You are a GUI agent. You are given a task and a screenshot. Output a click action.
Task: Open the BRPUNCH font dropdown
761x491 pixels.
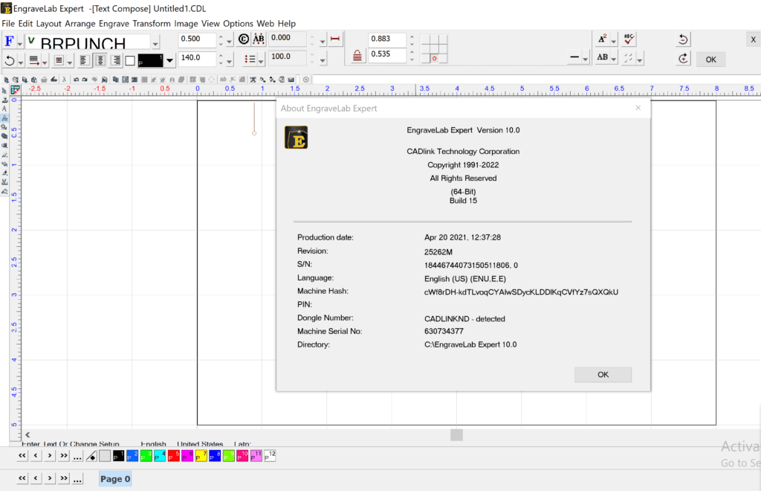[155, 41]
